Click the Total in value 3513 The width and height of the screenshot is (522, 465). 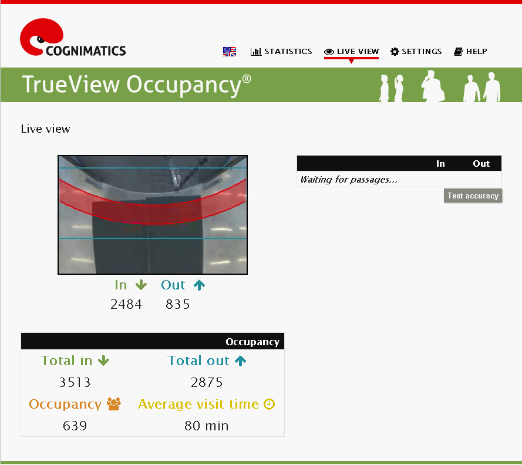pos(75,382)
